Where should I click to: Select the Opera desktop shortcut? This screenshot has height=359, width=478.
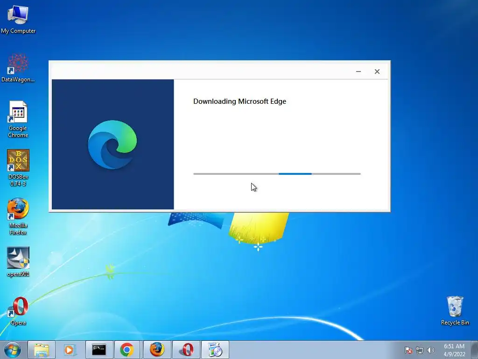pos(18,310)
